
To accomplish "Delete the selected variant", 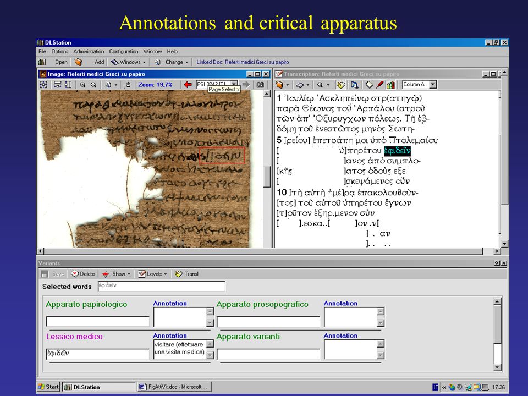I will [x=83, y=274].
